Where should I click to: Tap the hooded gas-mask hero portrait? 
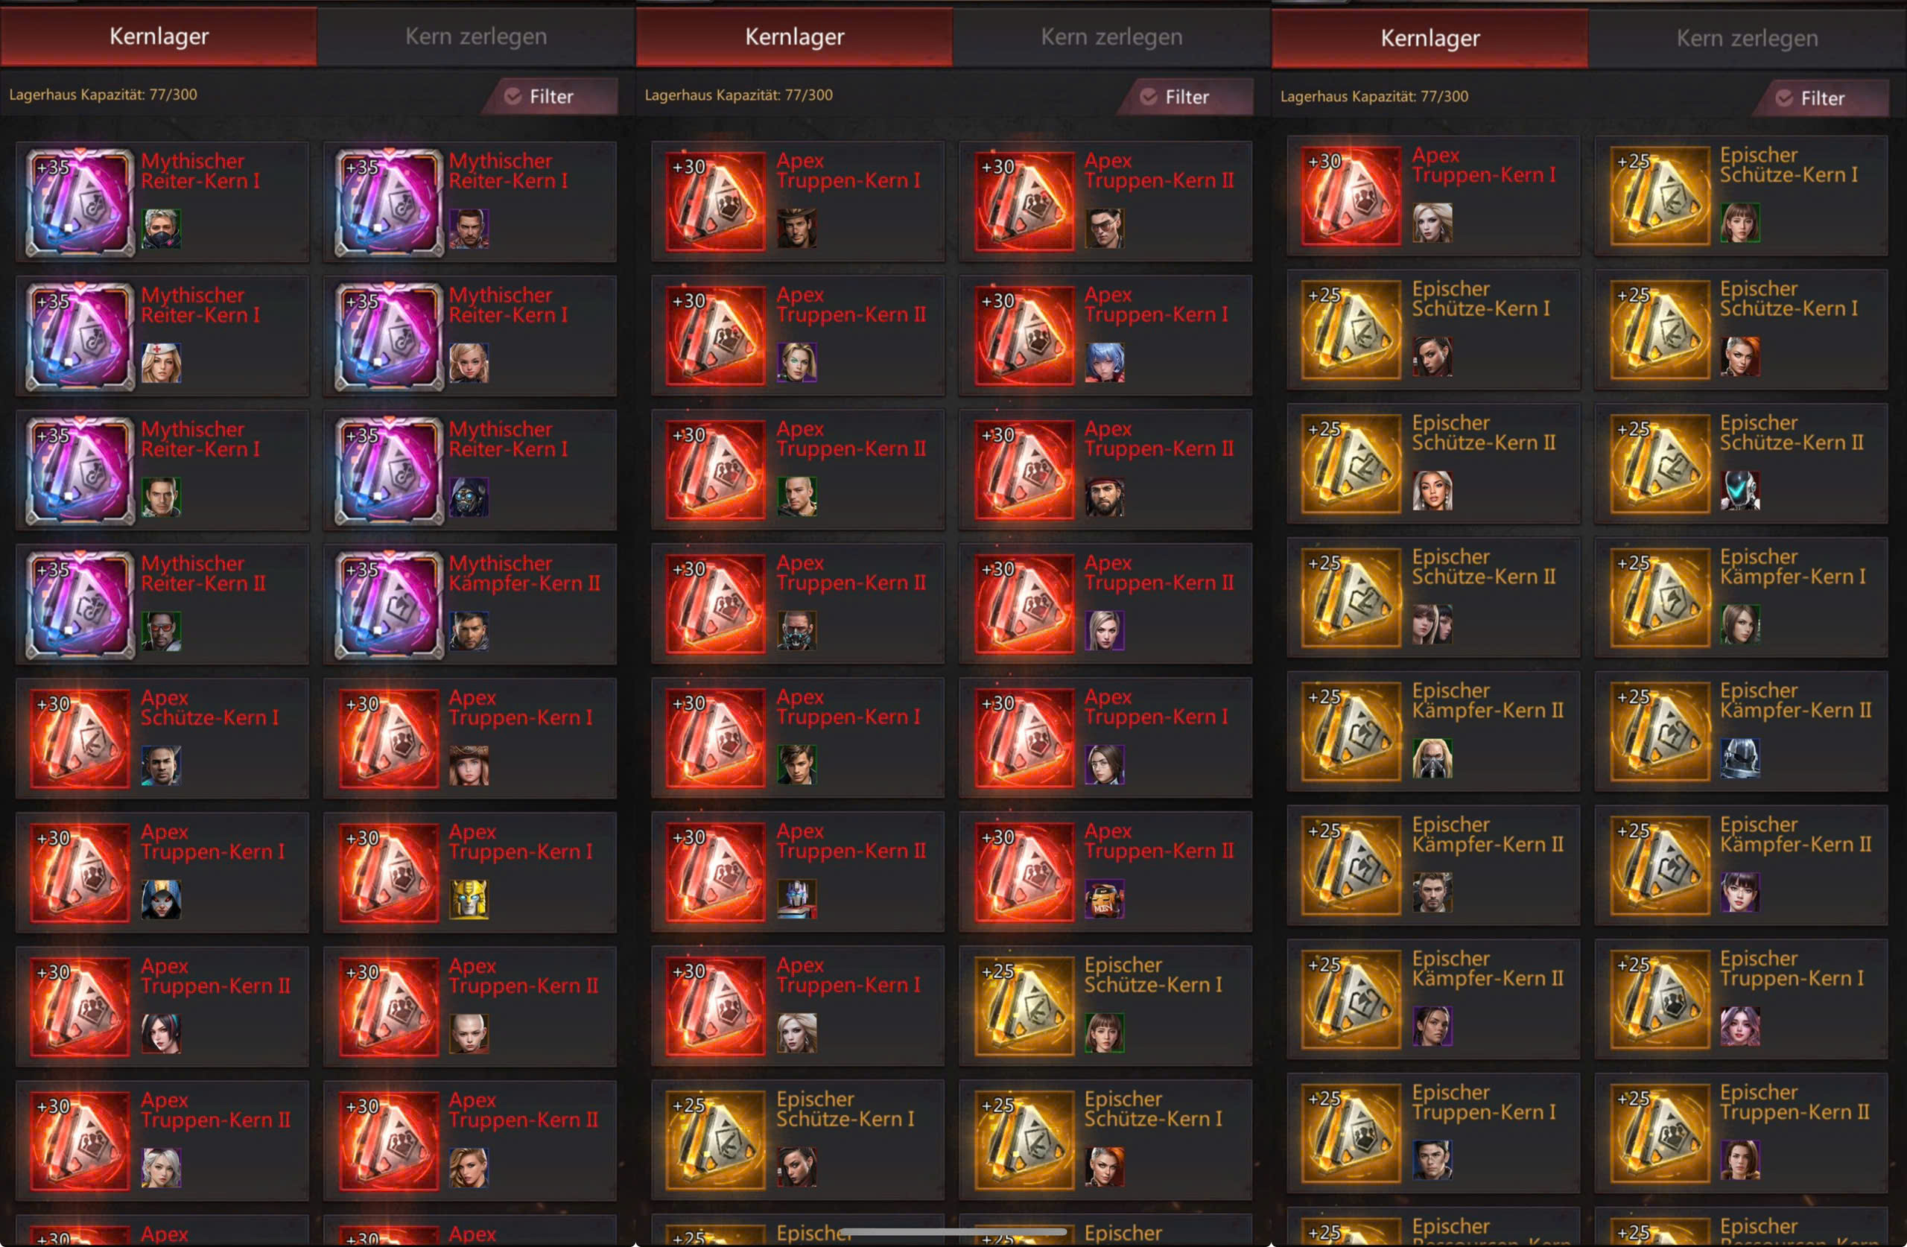point(469,497)
